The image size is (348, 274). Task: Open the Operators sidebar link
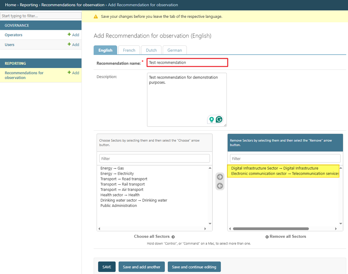pyautogui.click(x=13, y=35)
